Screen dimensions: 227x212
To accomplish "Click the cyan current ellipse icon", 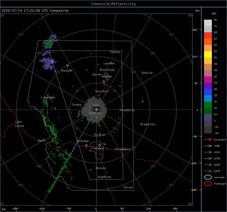I will click(208, 177).
